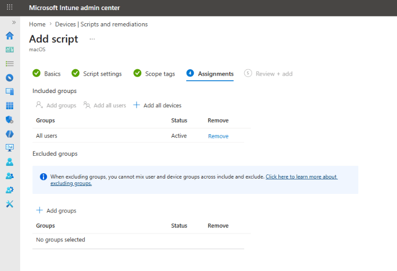397x271 pixels.
Task: Click Add groups under Excluded groups
Action: tap(56, 210)
